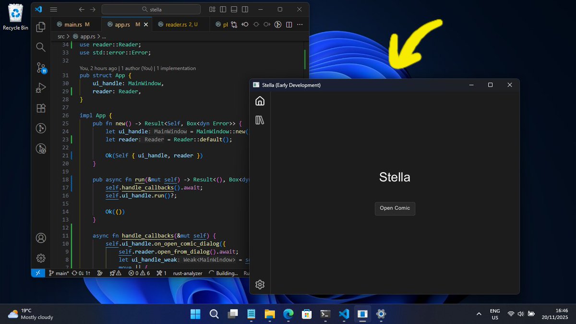Click the Open Changes compare icon in editor toolbar
This screenshot has width=576, height=324.
234,24
